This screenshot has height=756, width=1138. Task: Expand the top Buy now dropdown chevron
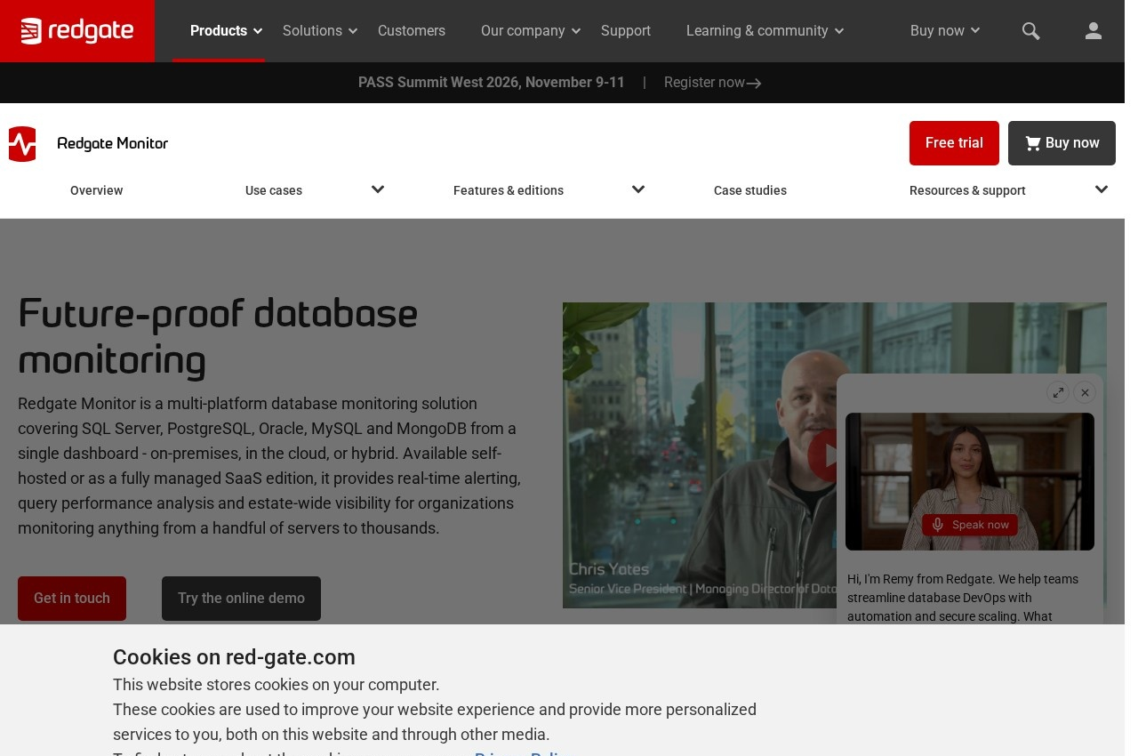pyautogui.click(x=975, y=31)
